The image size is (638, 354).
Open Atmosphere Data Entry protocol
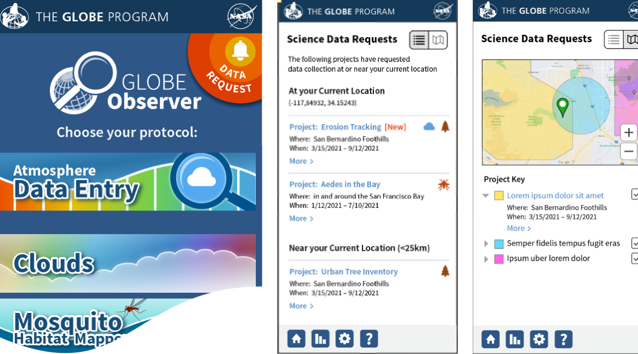[x=128, y=181]
